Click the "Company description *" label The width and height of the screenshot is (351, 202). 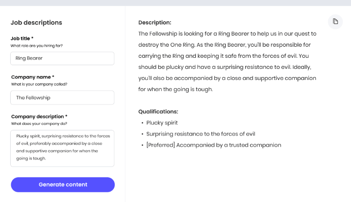[39, 116]
